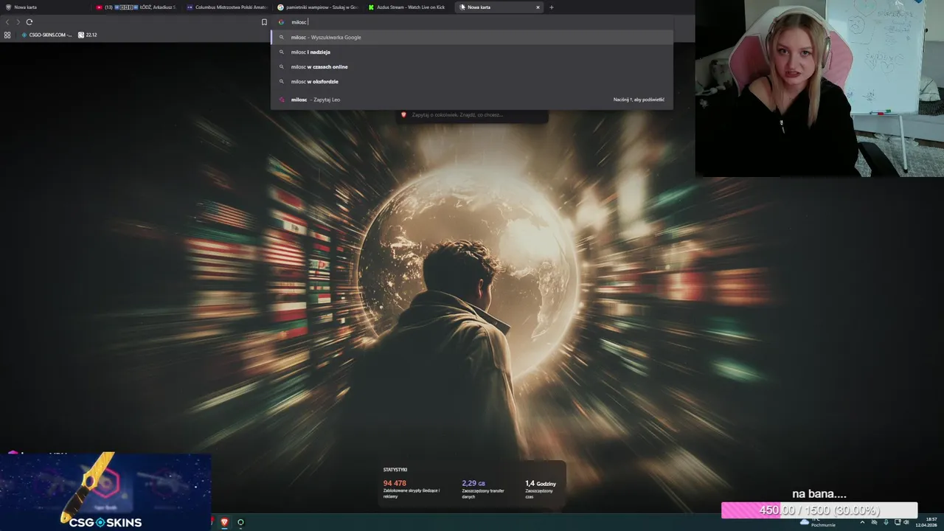Click the Google icon in the address bar

pyautogui.click(x=281, y=22)
